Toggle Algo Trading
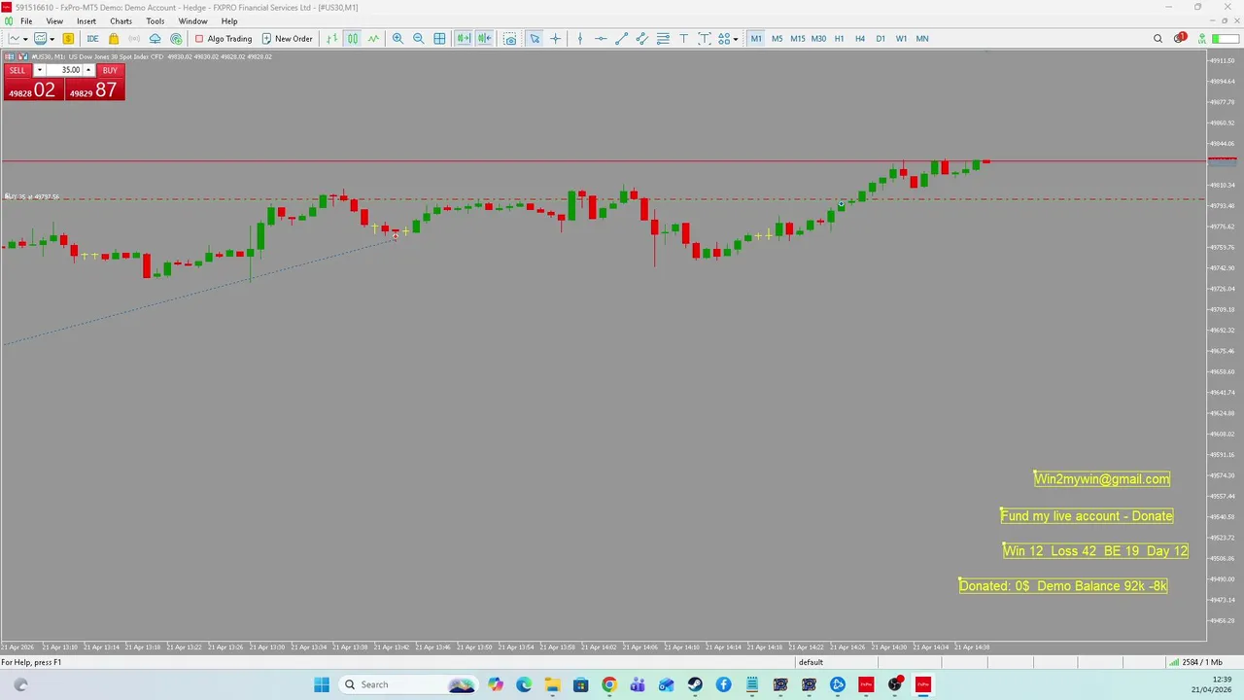 point(223,39)
